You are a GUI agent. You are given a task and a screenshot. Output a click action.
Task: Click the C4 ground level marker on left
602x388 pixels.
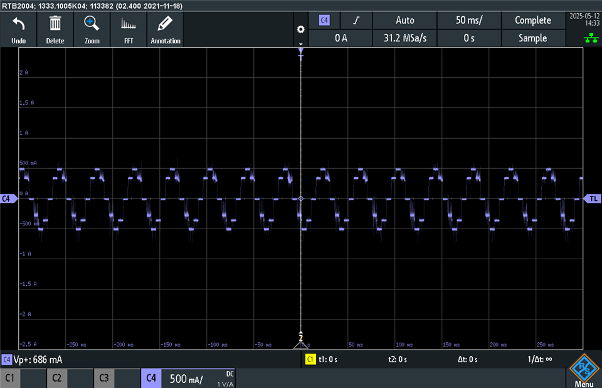click(8, 198)
